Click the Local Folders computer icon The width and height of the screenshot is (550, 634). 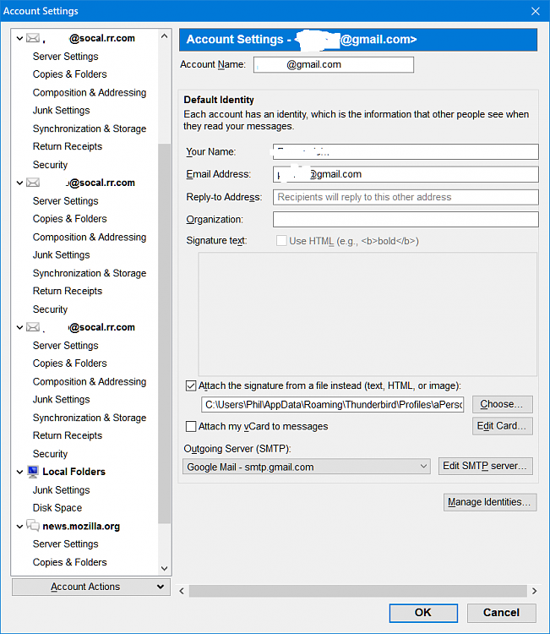(x=33, y=472)
